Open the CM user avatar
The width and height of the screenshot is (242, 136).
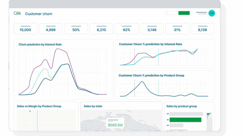point(212,13)
